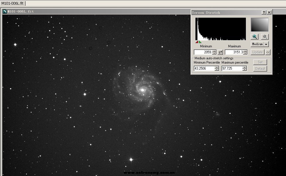Click the swap minimum and maximum arrows icon
This screenshot has height=176, width=286.
click(x=220, y=52)
